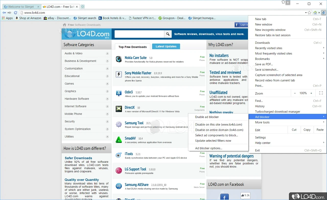Image resolution: width=327 pixels, height=200 pixels.
Task: Click the Sony Mobile Flasher icon
Action: pyautogui.click(x=119, y=74)
